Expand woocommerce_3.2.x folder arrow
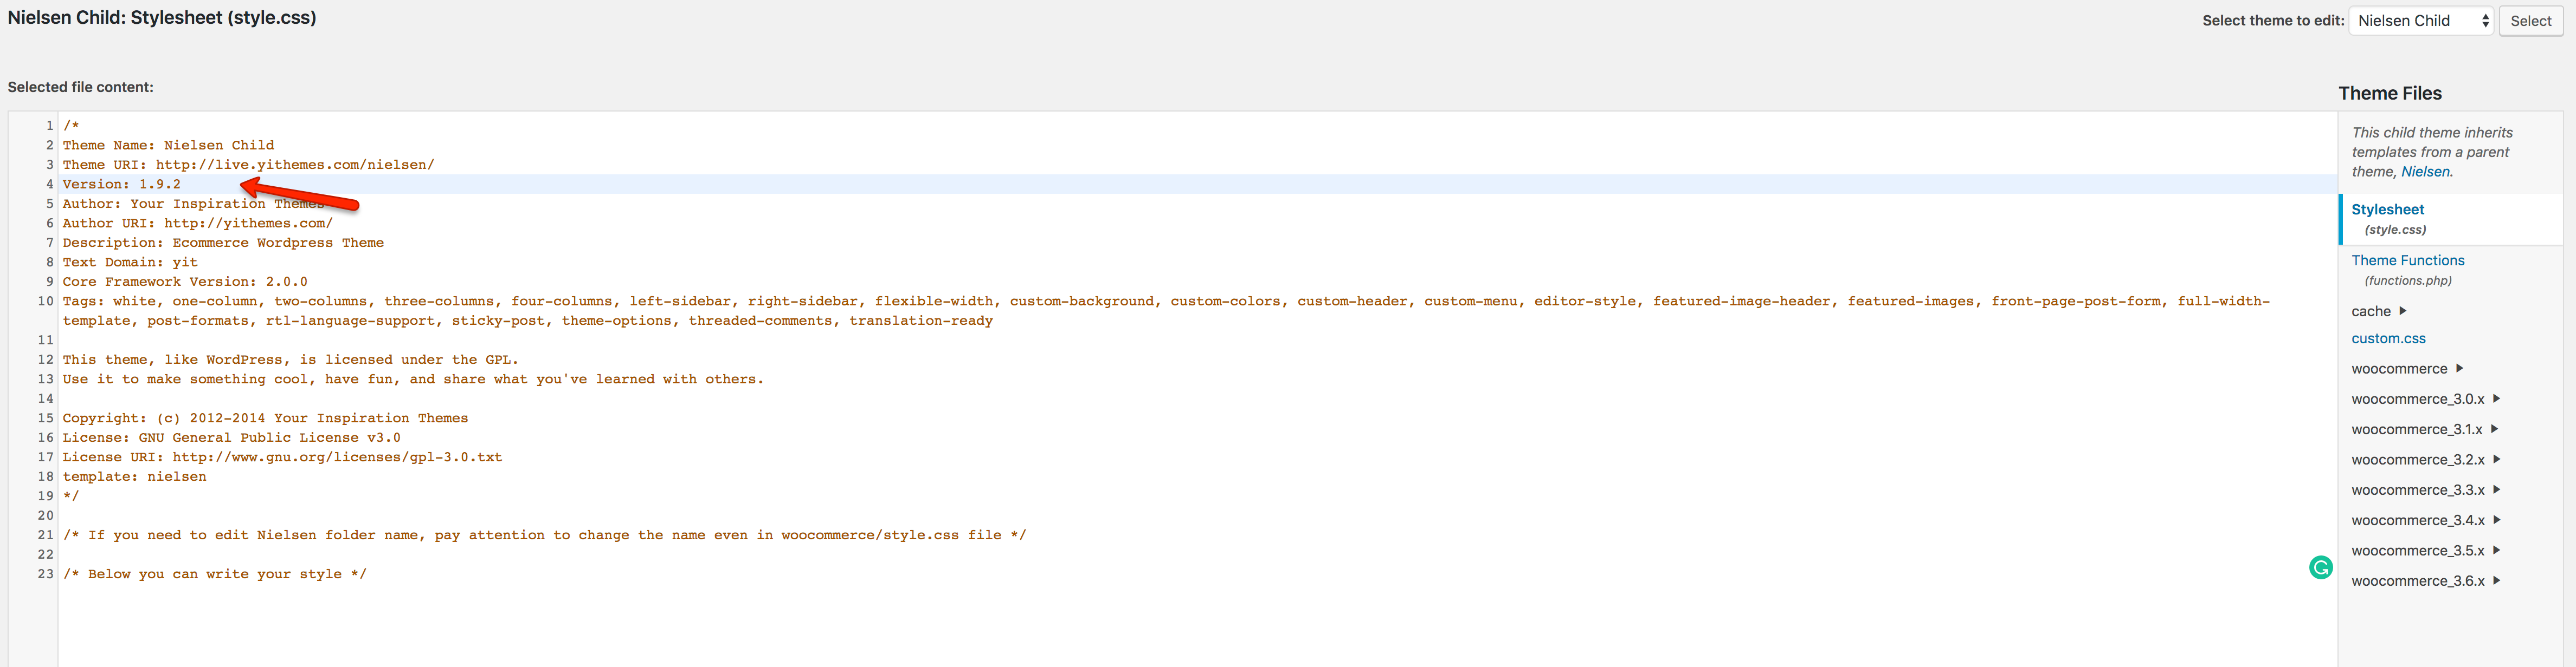The width and height of the screenshot is (2576, 667). click(x=2496, y=459)
